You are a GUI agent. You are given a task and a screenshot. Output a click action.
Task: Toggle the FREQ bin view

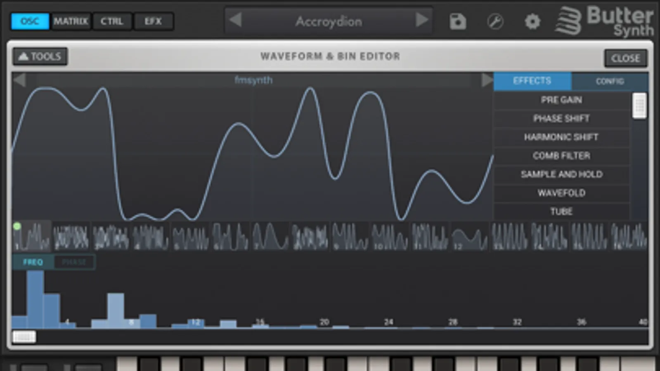(33, 262)
